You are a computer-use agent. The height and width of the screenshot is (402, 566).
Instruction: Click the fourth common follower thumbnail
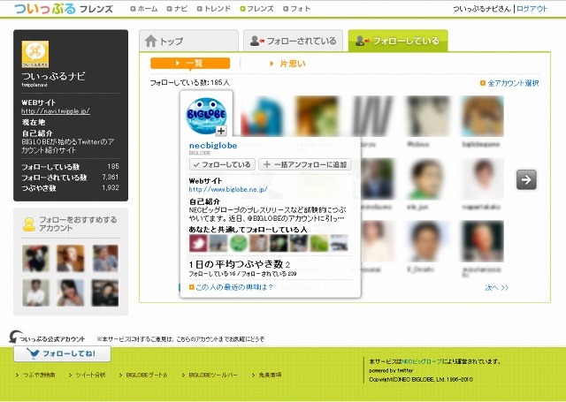(x=258, y=243)
